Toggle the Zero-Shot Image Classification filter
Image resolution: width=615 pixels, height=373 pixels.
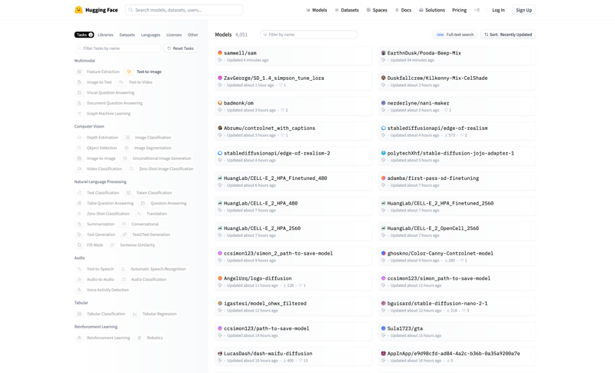click(x=161, y=169)
